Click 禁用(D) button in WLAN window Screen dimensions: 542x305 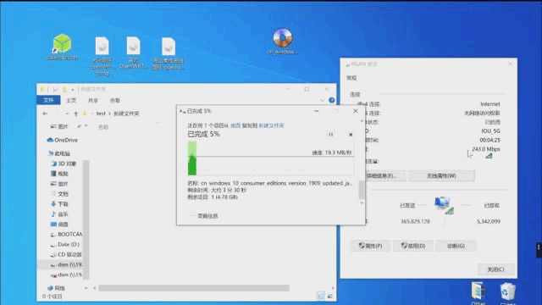(413, 246)
